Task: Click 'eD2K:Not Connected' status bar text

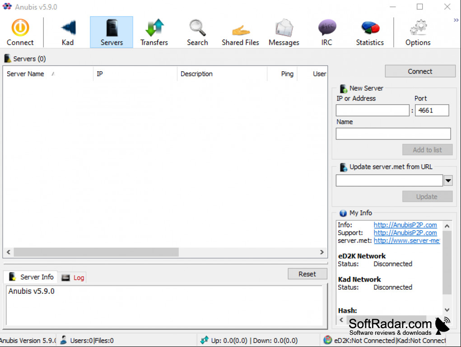Action: [x=364, y=341]
